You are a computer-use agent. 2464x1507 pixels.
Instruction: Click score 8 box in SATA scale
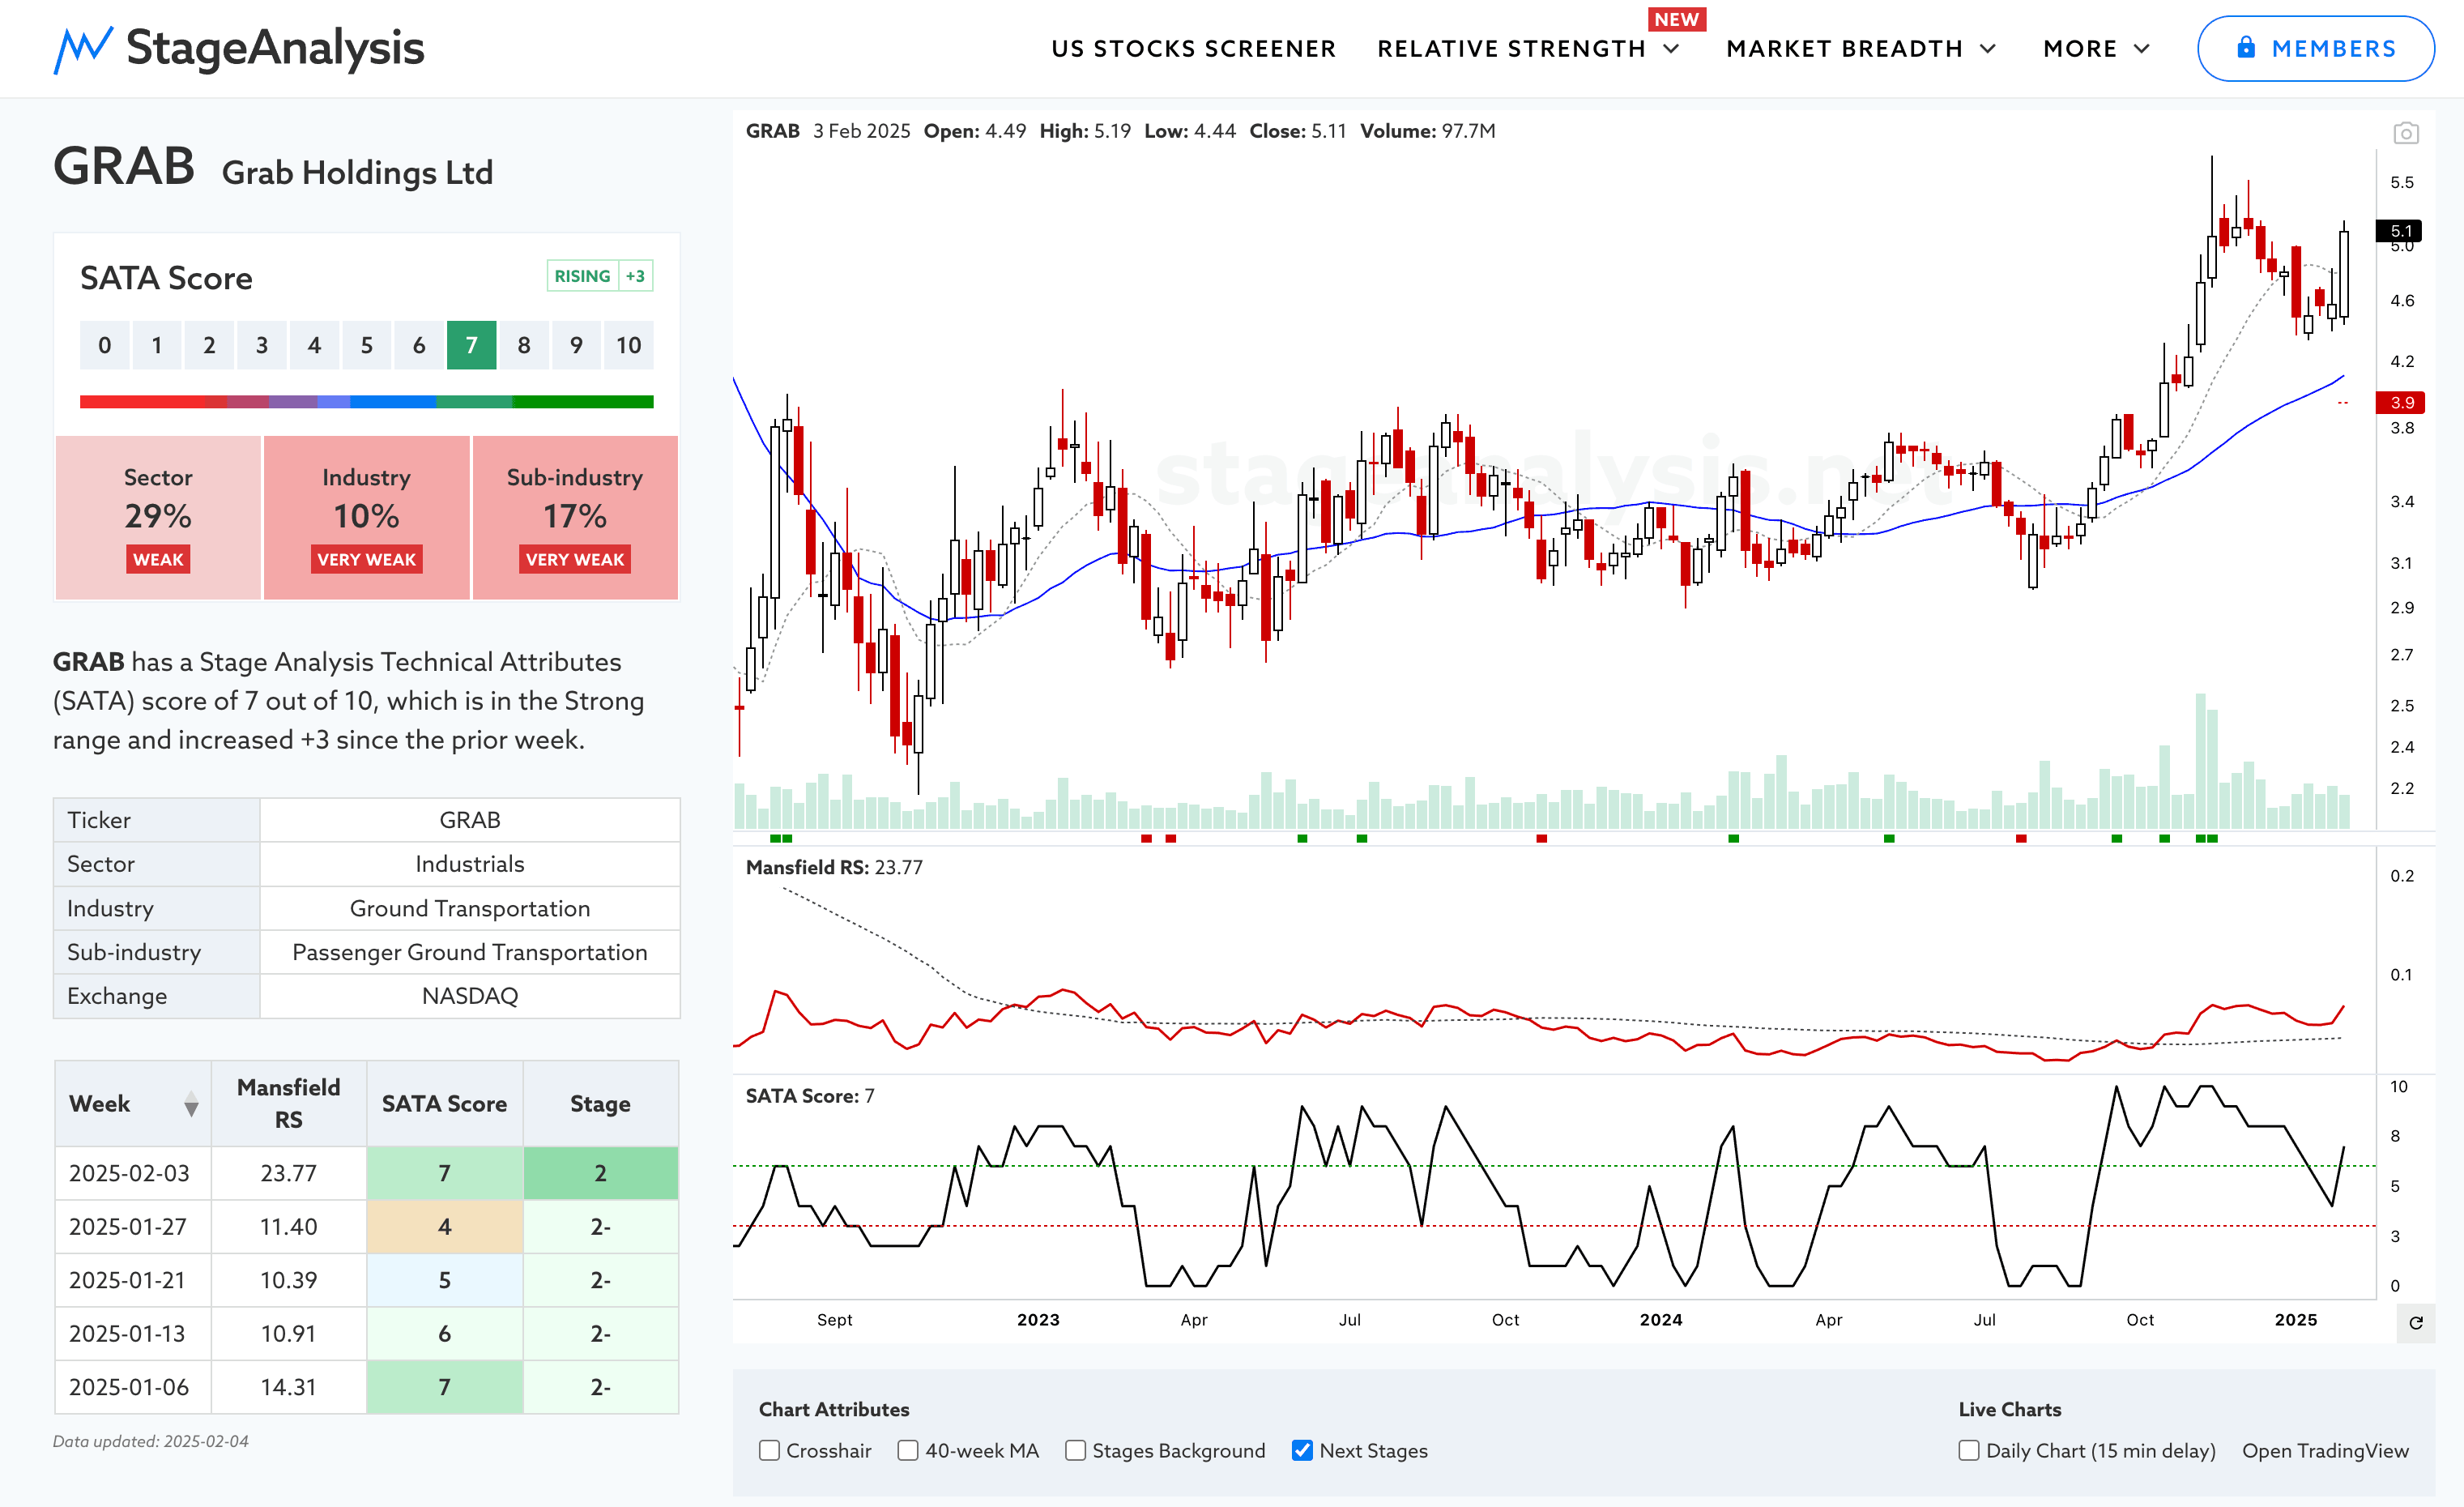(524, 345)
